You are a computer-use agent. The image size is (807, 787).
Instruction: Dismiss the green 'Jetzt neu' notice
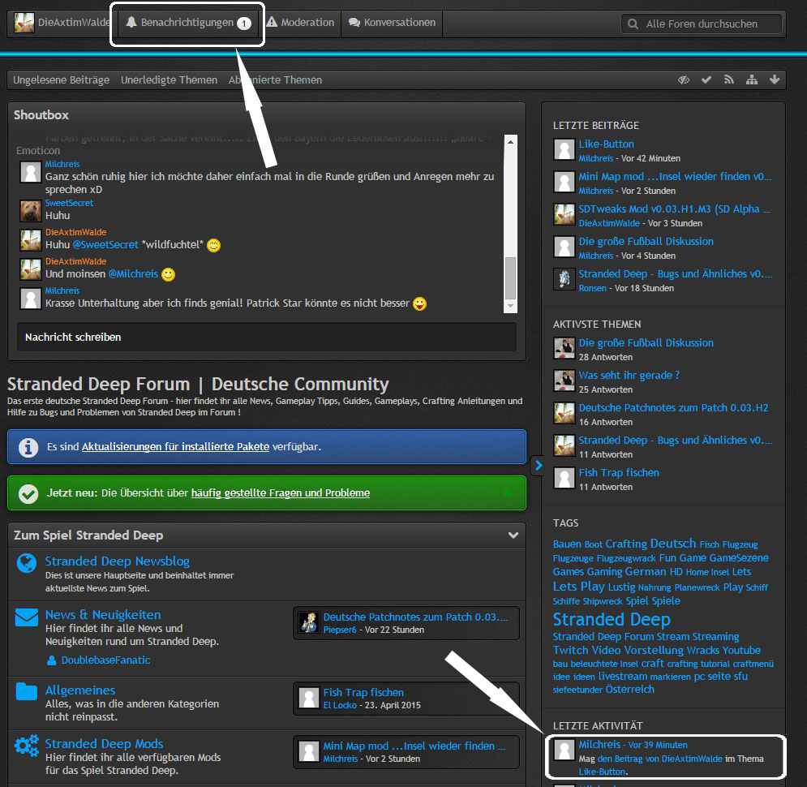[x=508, y=492]
